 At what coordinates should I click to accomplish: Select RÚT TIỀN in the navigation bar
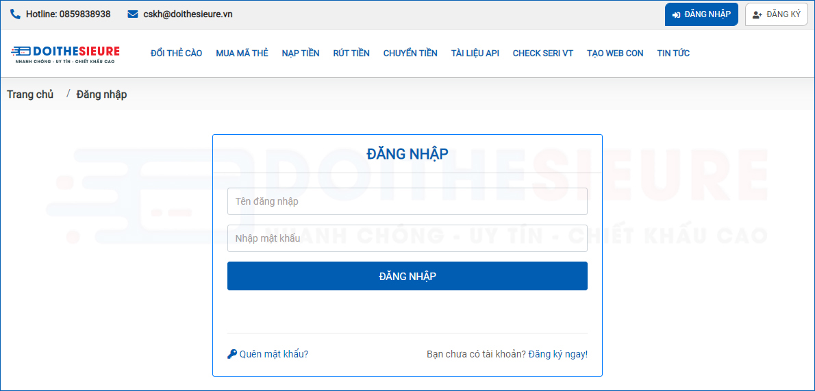(x=351, y=53)
